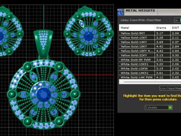Select the Yellow Gold:18KY row
The height and width of the screenshot is (136, 181).
click(150, 46)
